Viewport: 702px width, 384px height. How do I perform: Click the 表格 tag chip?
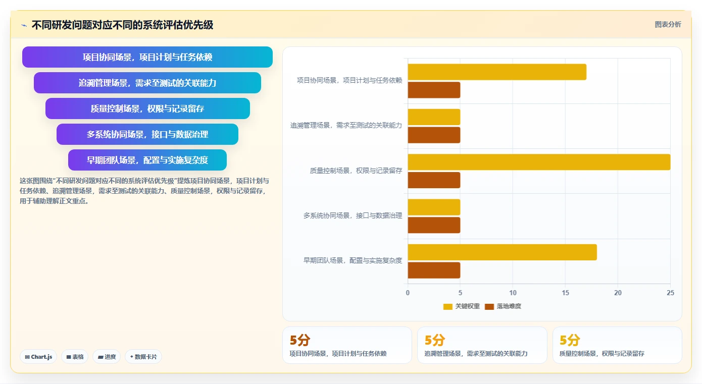[75, 357]
